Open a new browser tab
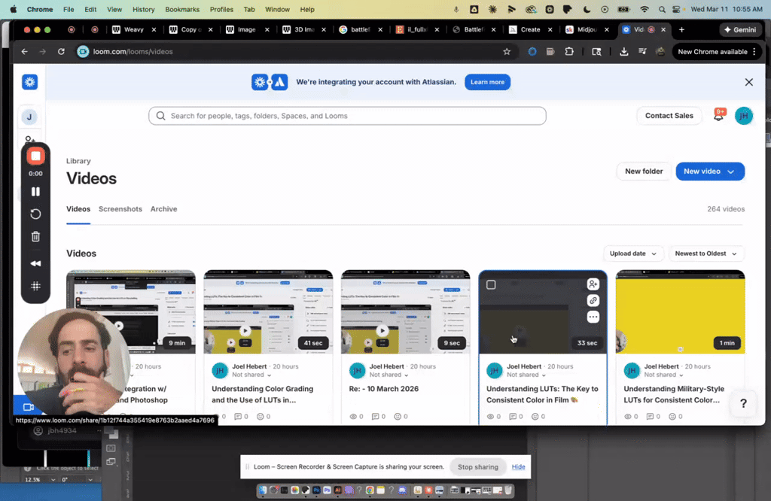 pyautogui.click(x=681, y=29)
